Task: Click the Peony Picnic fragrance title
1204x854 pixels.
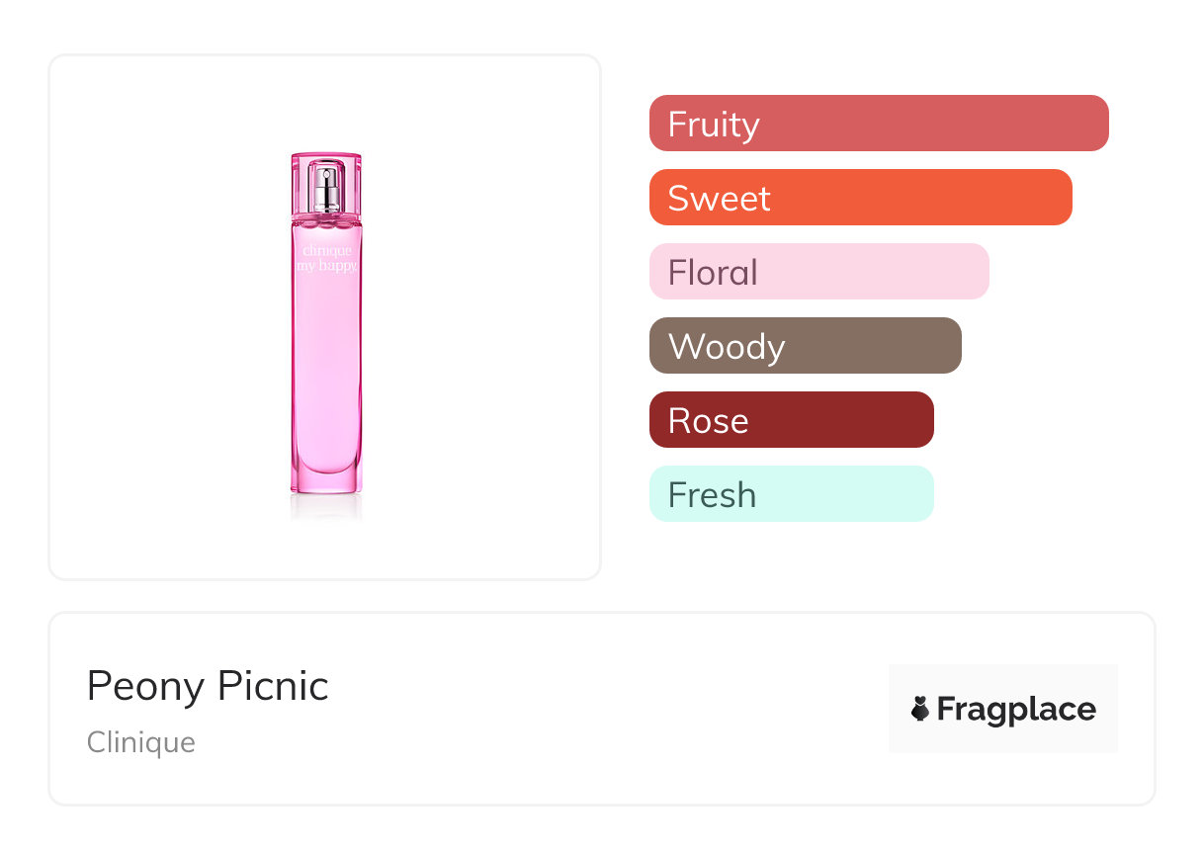Action: click(208, 686)
